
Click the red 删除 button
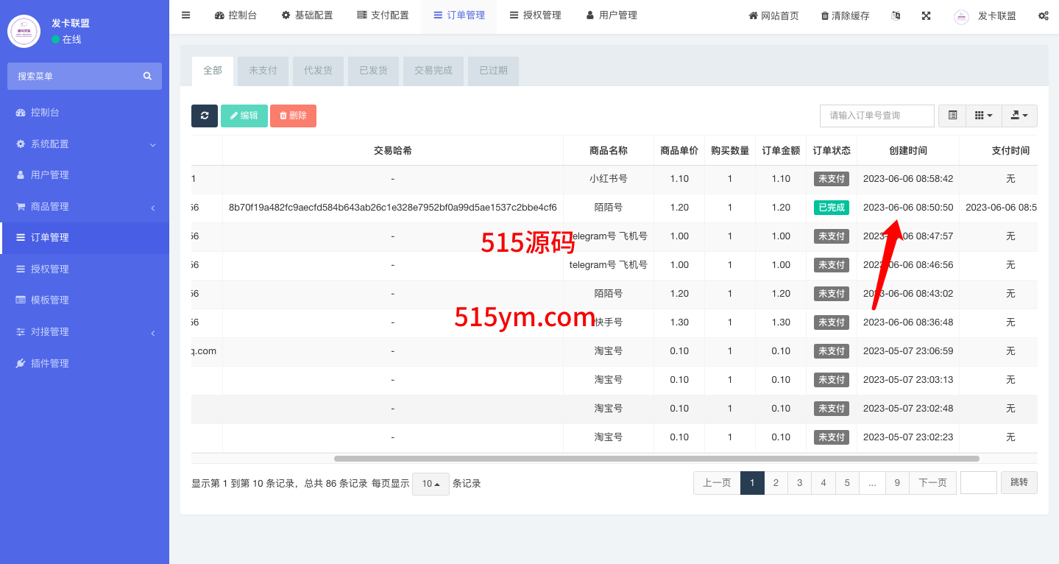point(293,116)
